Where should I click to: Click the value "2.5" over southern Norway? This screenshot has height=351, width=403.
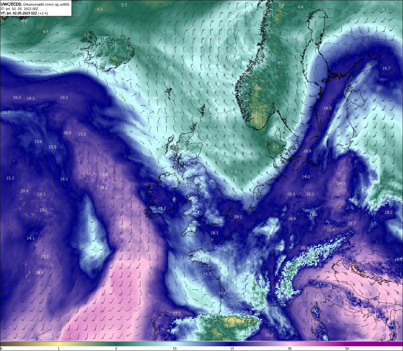point(254,116)
